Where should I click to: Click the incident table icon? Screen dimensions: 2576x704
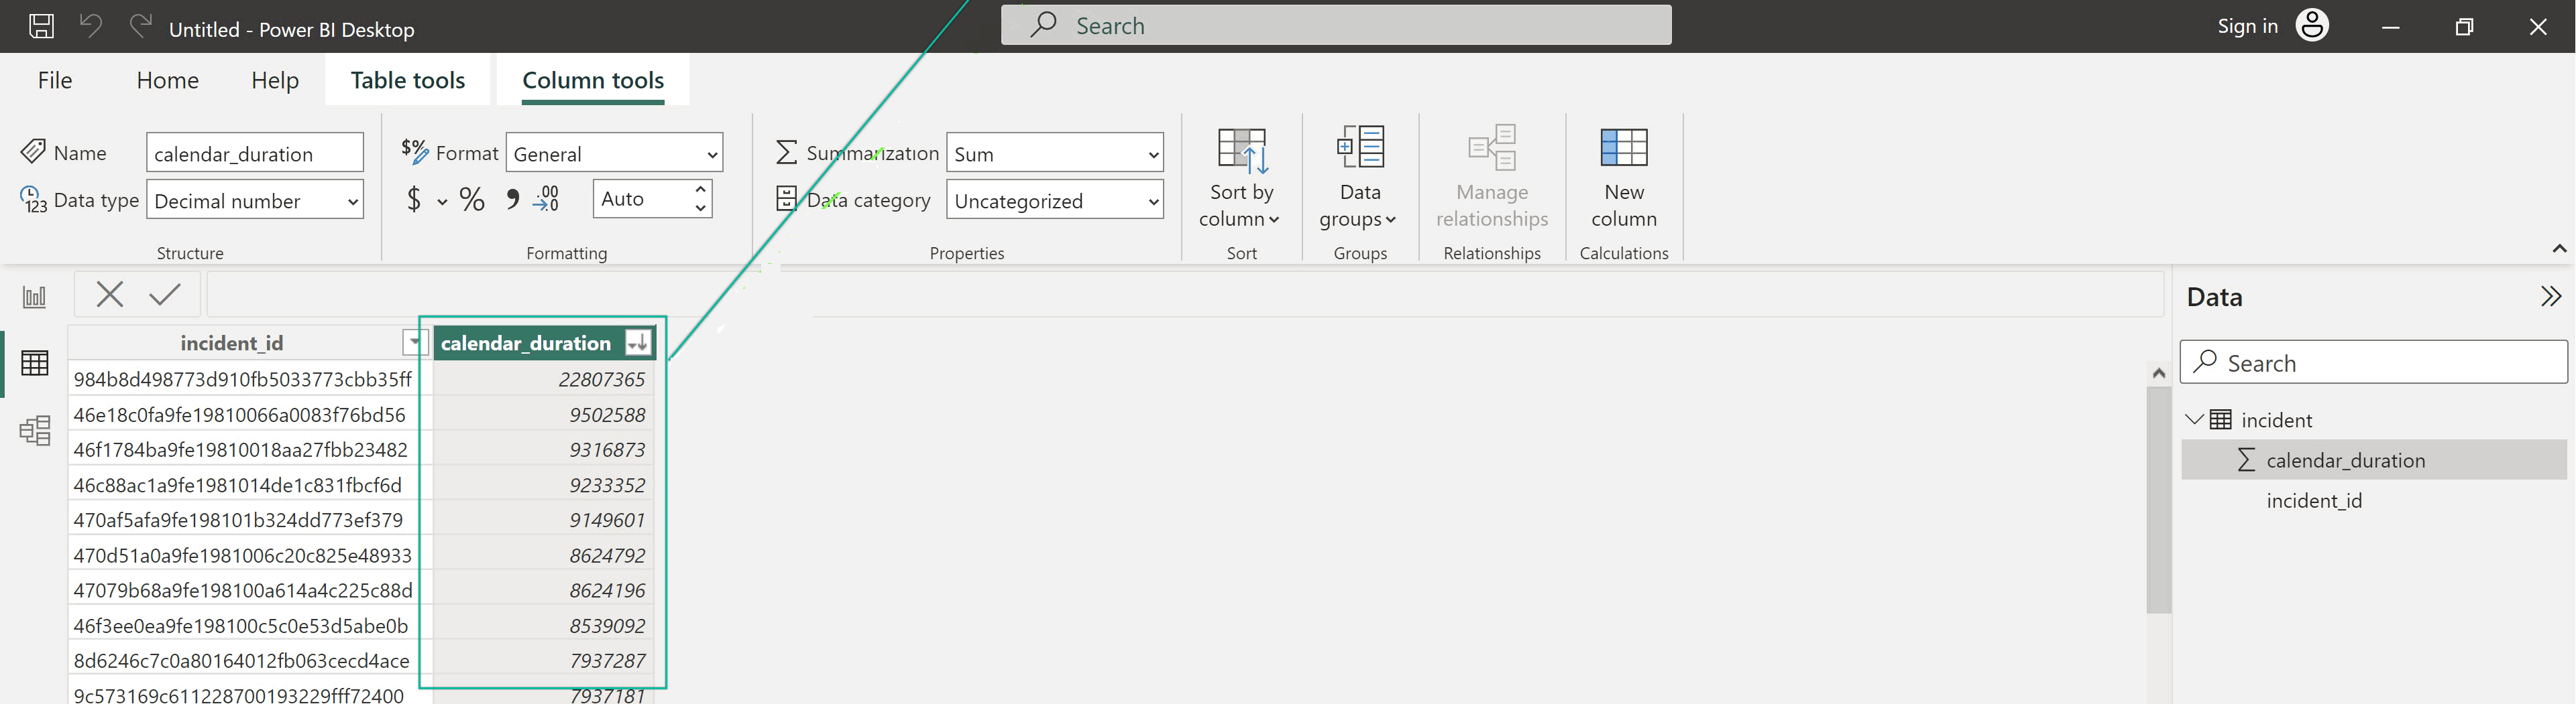2220,421
